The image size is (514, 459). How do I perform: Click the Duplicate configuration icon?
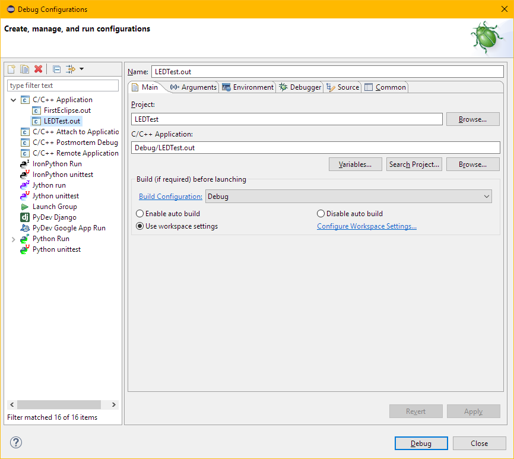point(24,69)
